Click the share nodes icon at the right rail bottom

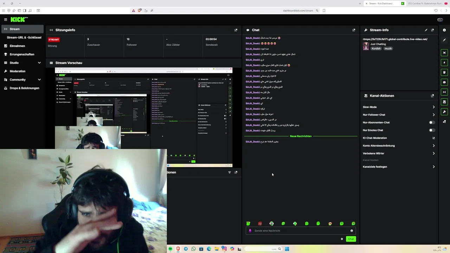click(444, 122)
